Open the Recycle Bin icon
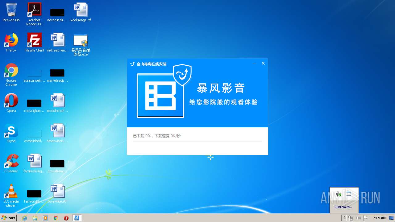Screen dimensions: 395x222 tap(11, 12)
